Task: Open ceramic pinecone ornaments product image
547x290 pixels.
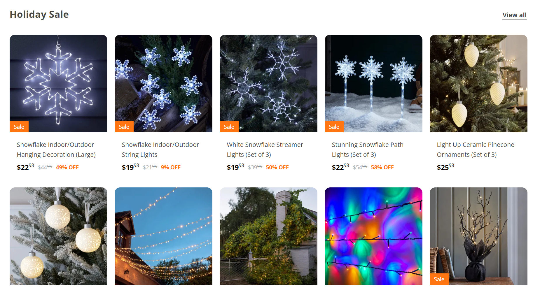Action: [x=478, y=83]
